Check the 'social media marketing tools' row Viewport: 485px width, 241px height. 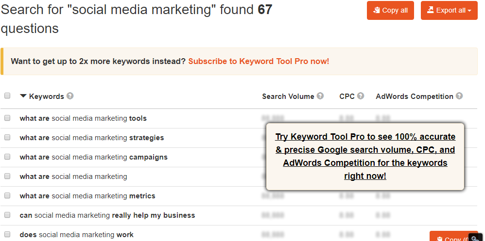coord(7,118)
